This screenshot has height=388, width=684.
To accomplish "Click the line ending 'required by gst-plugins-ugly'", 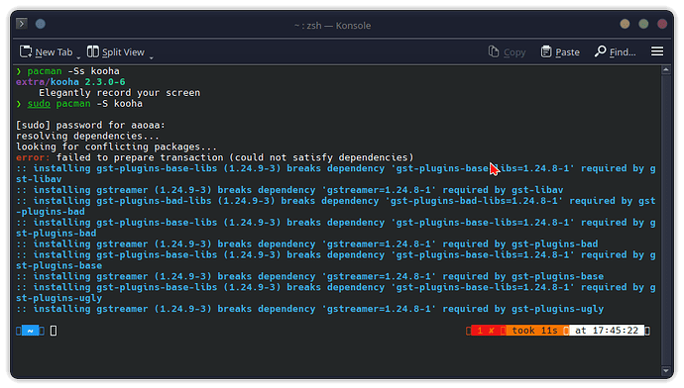I will coord(309,309).
